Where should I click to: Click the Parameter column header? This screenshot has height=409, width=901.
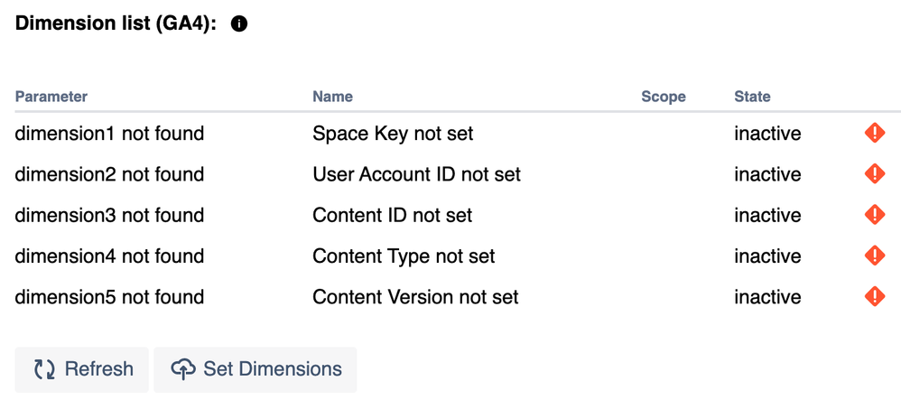[x=51, y=97]
